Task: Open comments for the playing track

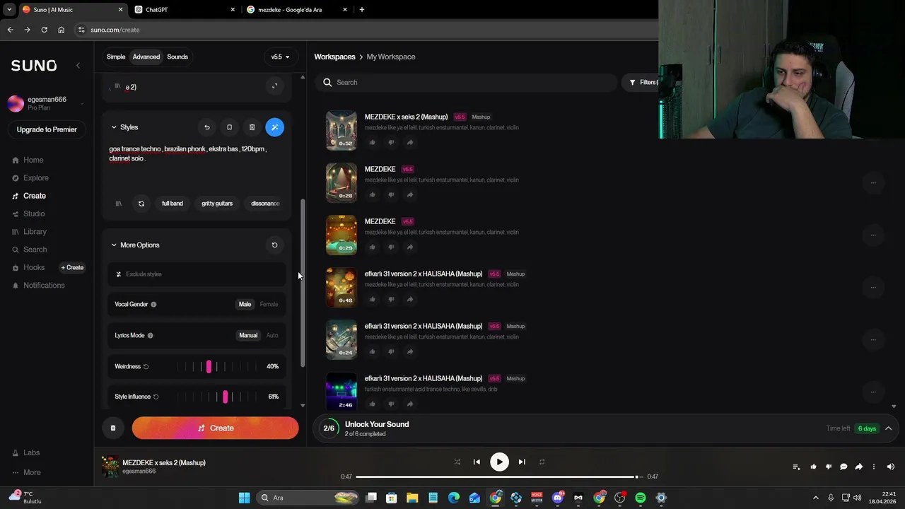Action: (843, 467)
